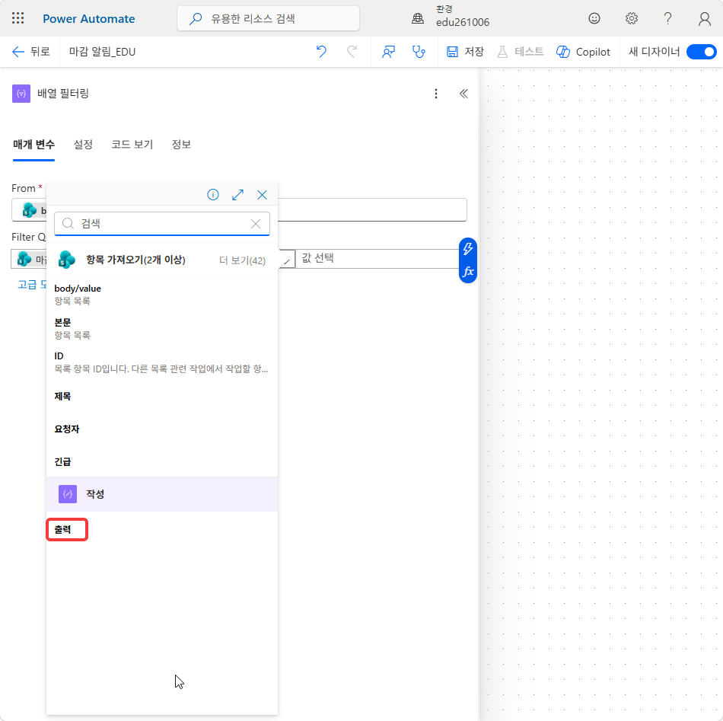723x721 pixels.
Task: Switch to the 코드 보기 tab
Action: [x=132, y=145]
